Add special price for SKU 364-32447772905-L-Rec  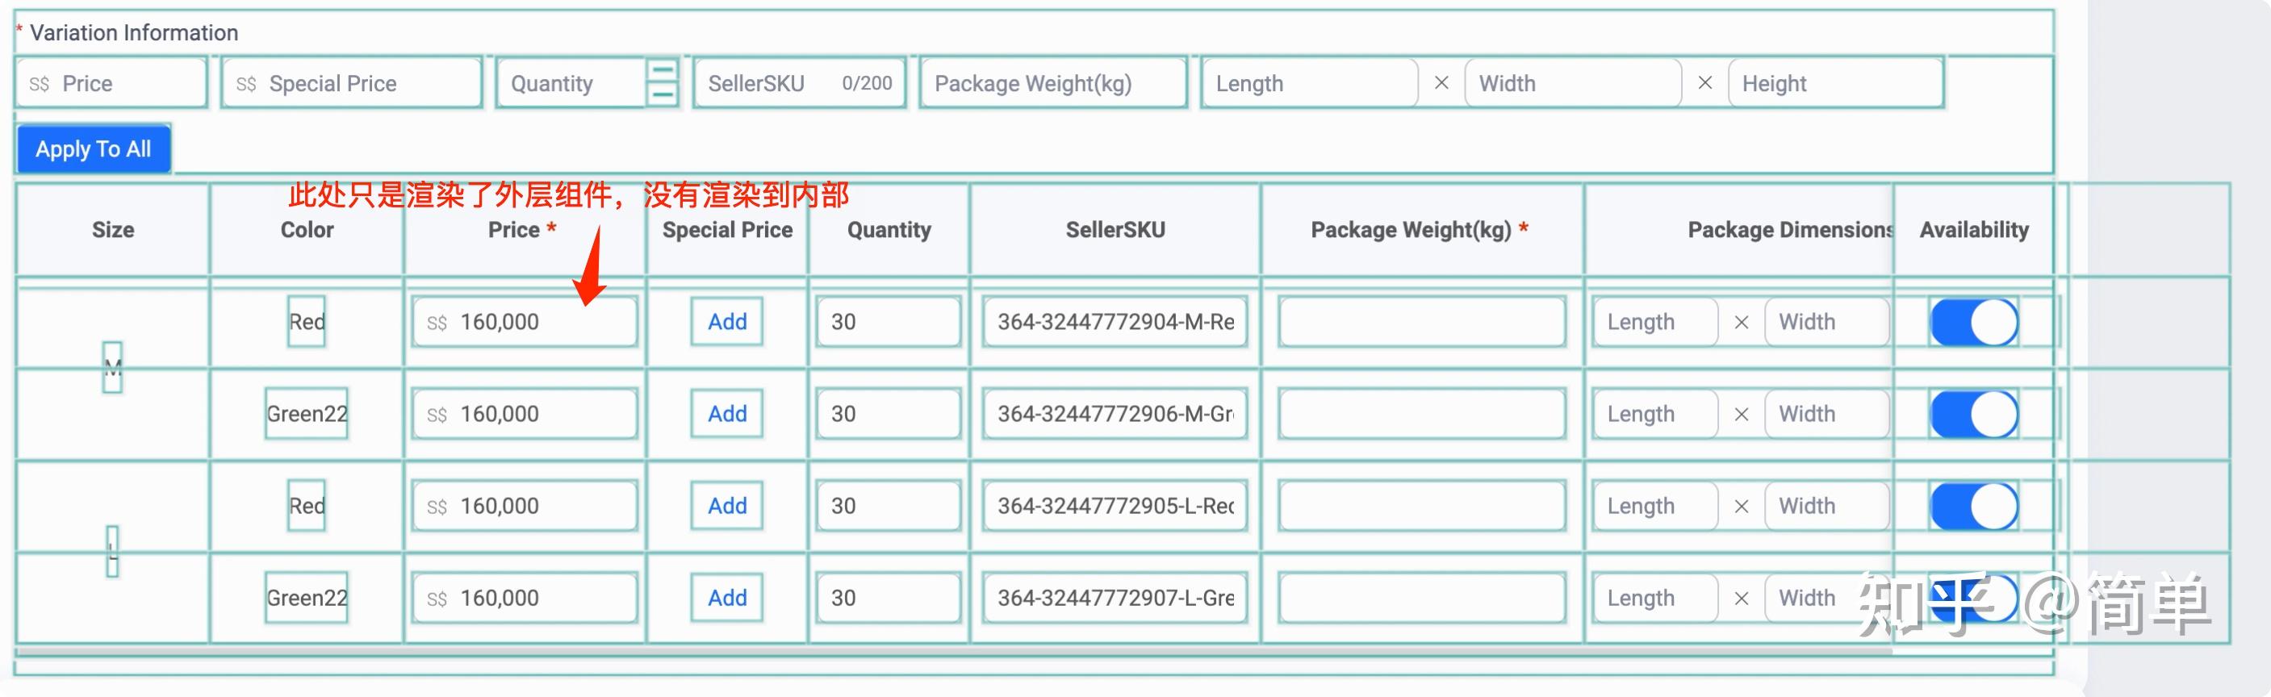(x=726, y=507)
